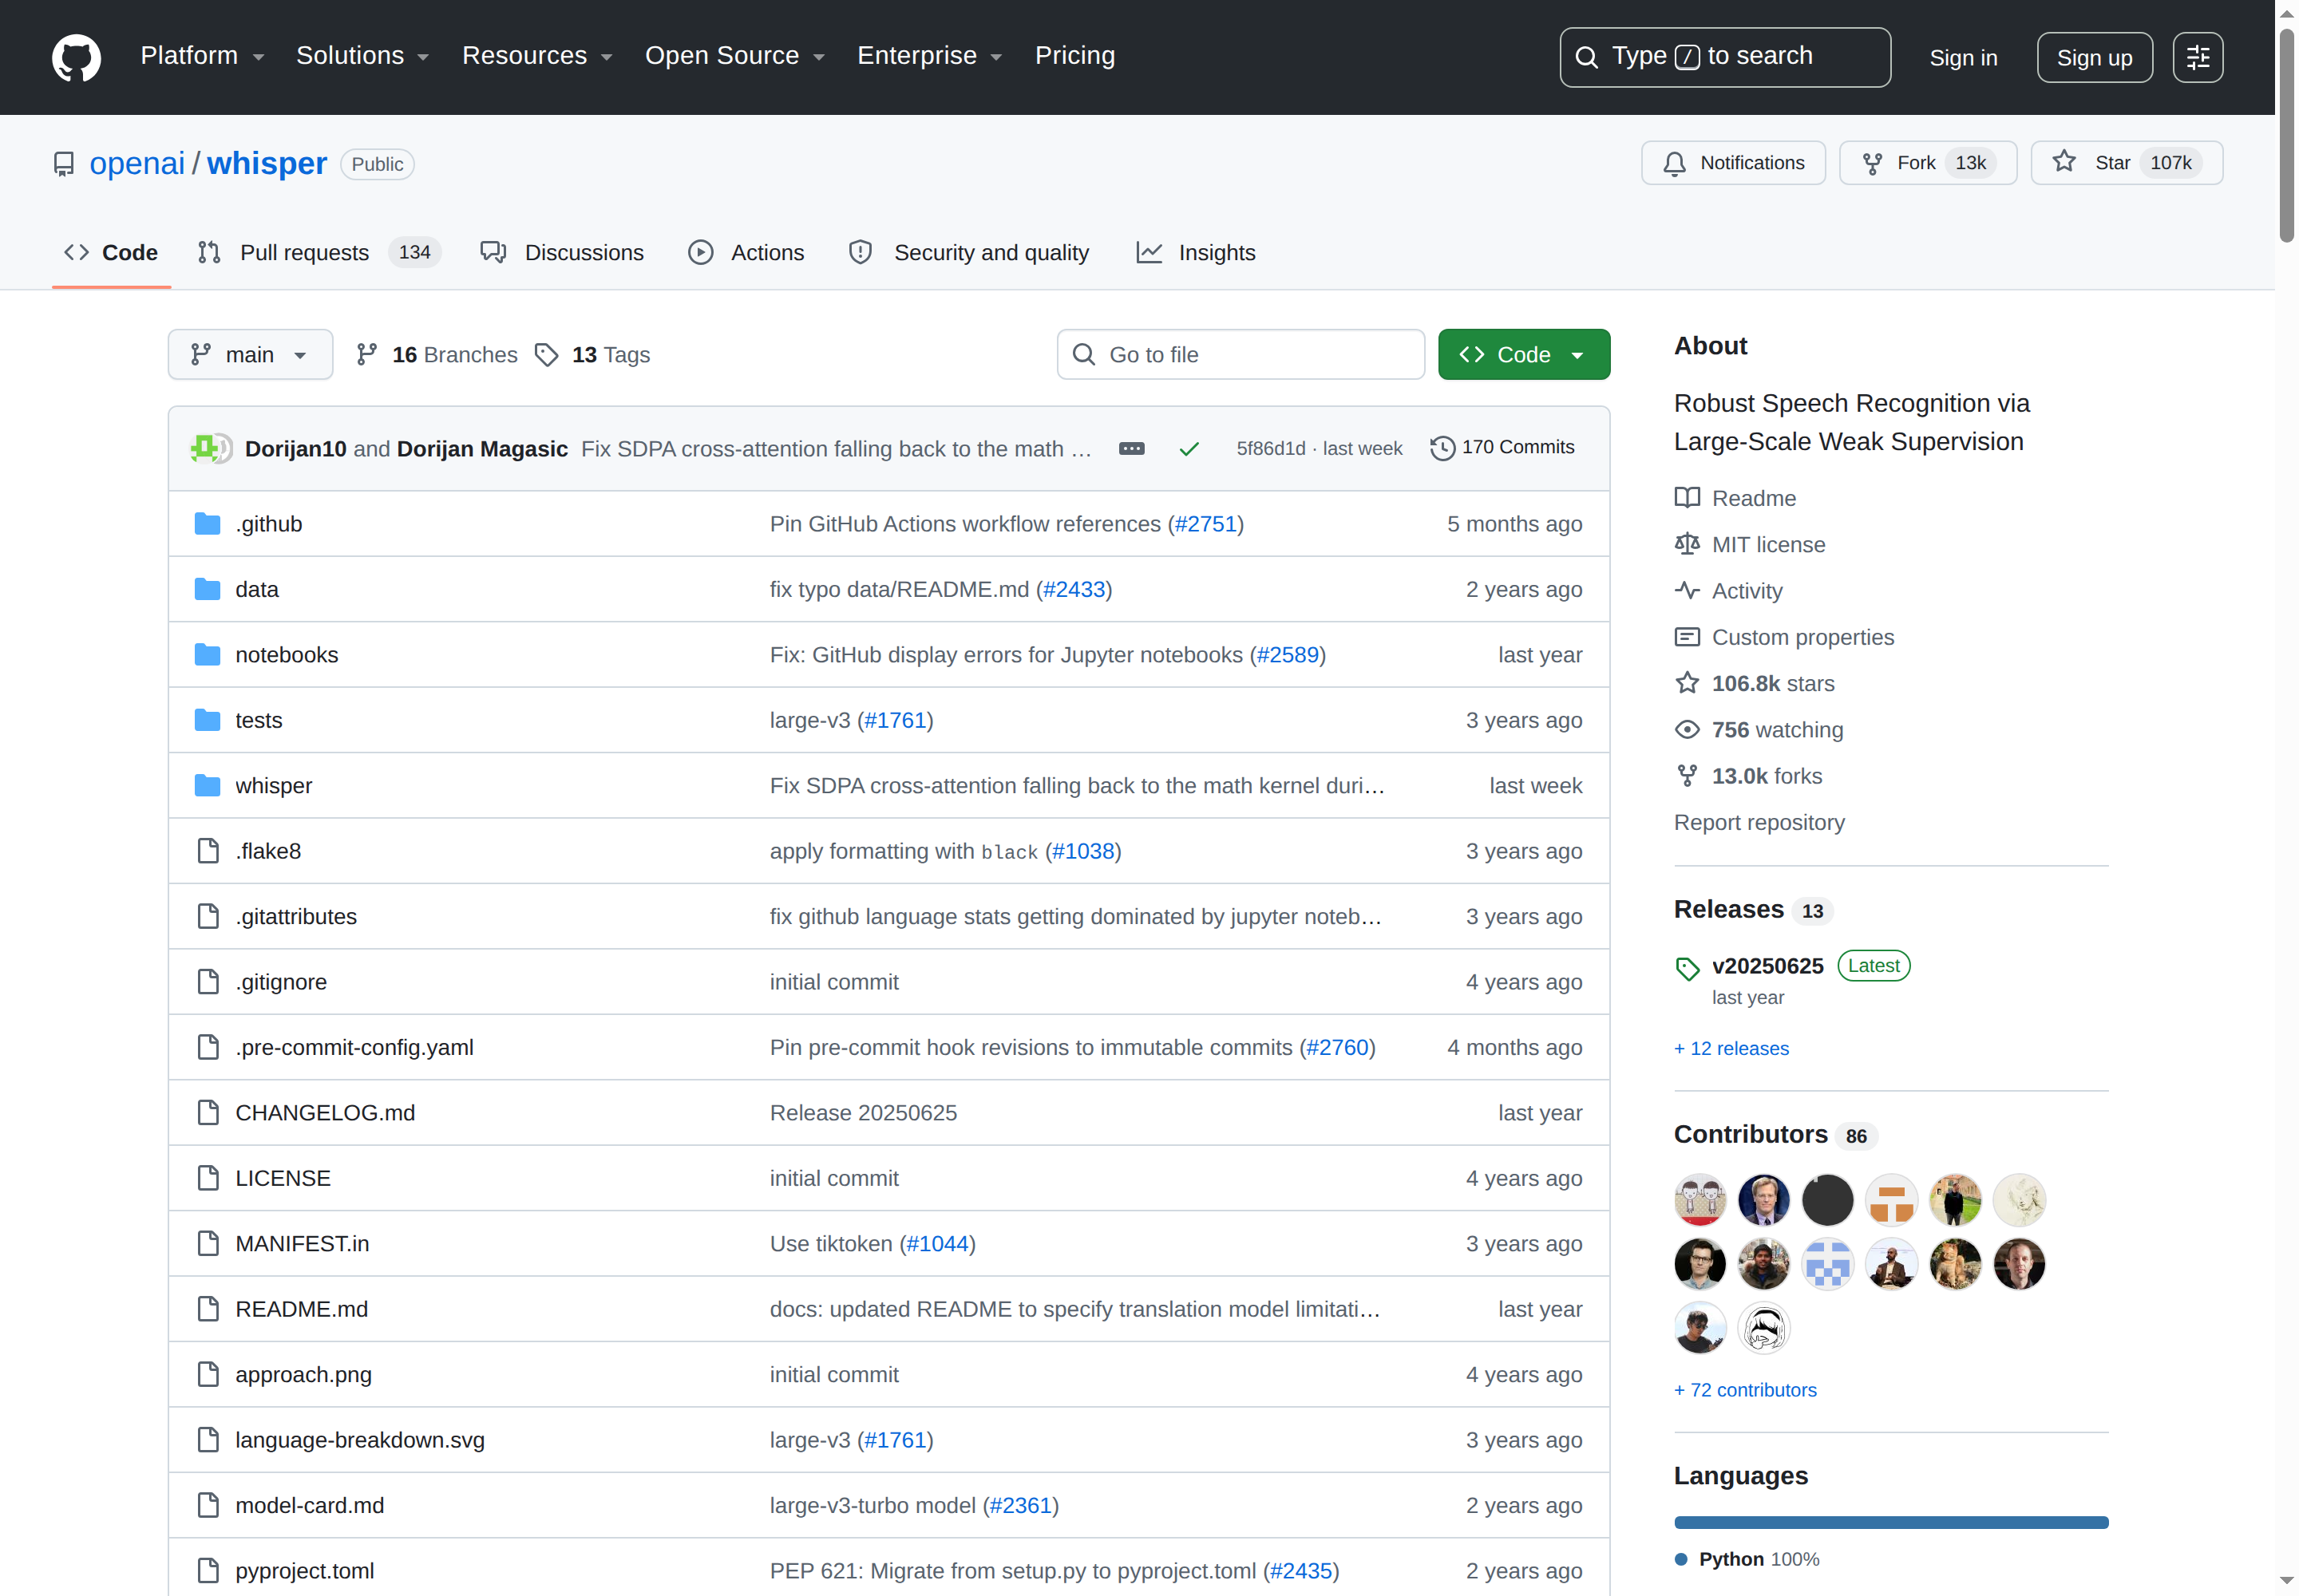This screenshot has width=2299, height=1596.
Task: Click the green check status icon
Action: [1189, 449]
